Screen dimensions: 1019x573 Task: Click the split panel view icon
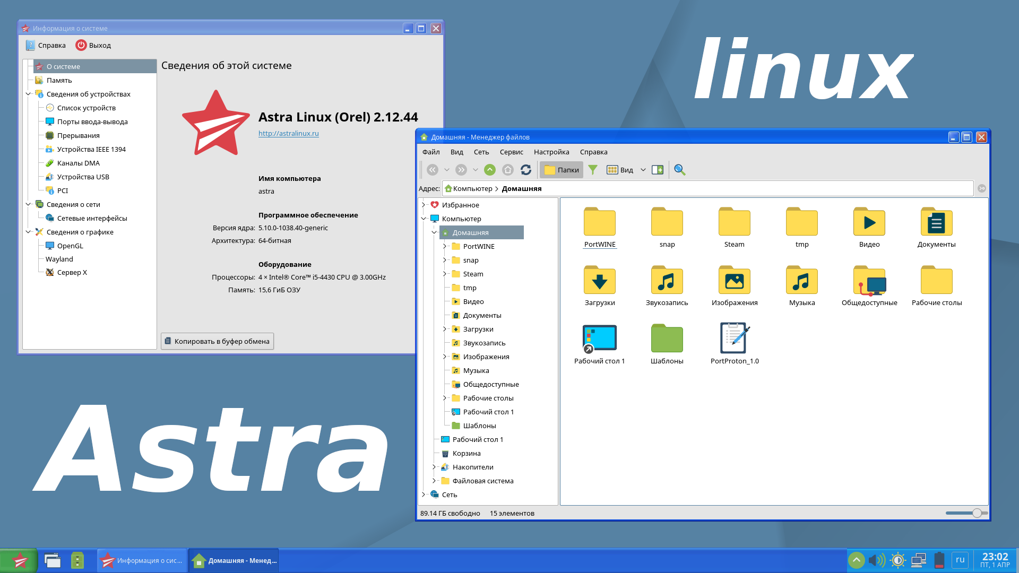tap(658, 170)
